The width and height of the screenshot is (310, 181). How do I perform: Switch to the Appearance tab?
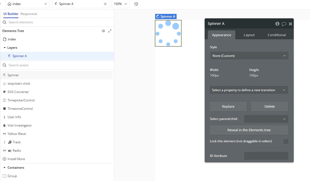click(221, 35)
